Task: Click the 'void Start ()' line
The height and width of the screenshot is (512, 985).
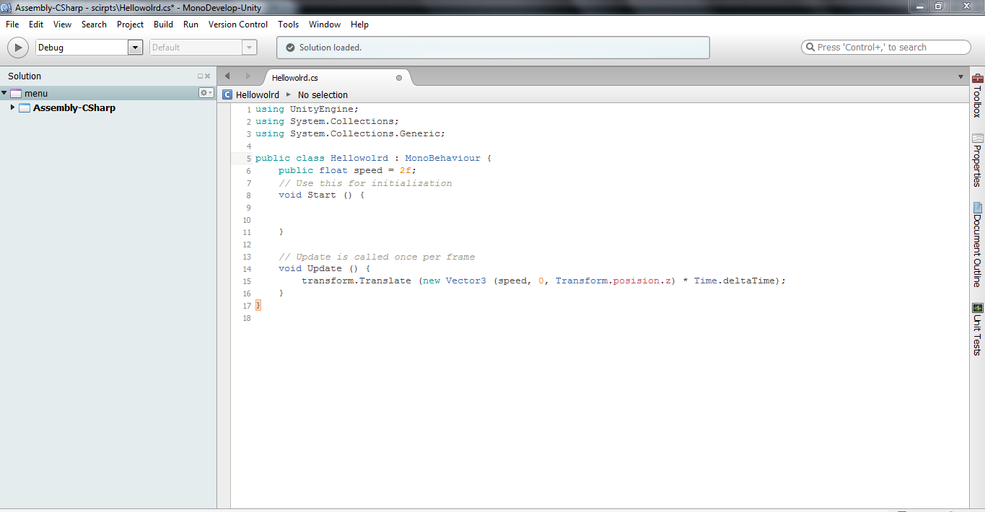Action: tap(321, 195)
